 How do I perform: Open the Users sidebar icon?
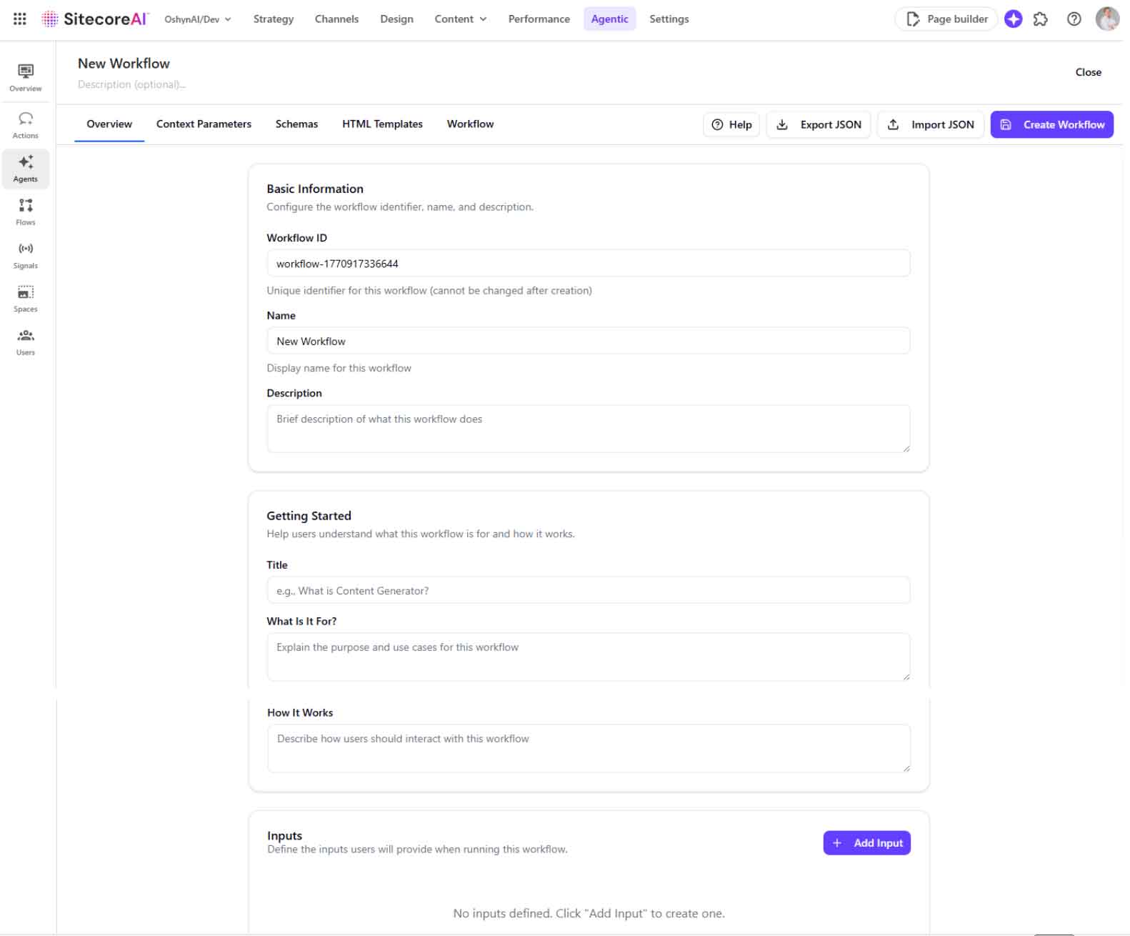pyautogui.click(x=26, y=342)
